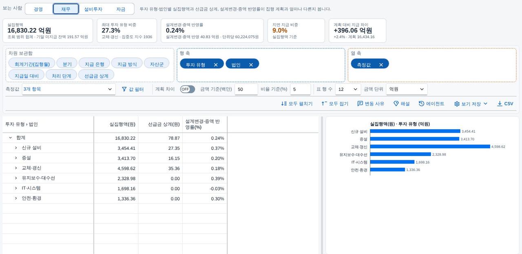This screenshot has width=522, height=254.
Task: Open the 보기 저장 dropdown arrow
Action: [485, 104]
